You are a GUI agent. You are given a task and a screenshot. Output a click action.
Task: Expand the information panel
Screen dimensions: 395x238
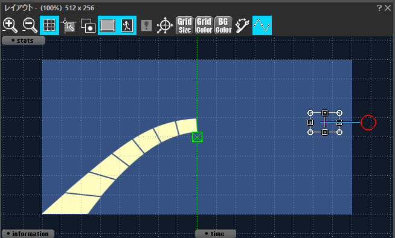[x=28, y=234]
